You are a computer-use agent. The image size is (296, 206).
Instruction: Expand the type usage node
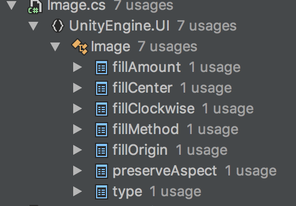[78, 191]
